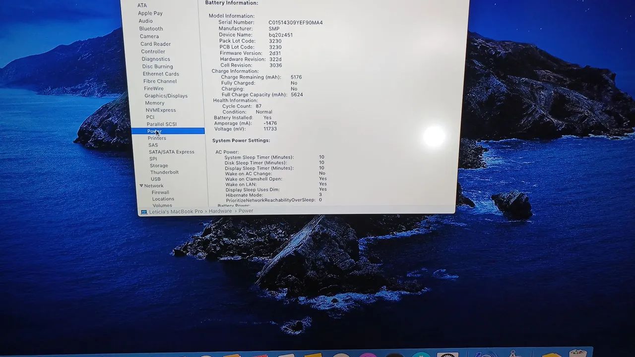Image resolution: width=635 pixels, height=357 pixels.
Task: Click device name bq20z451
Action: (281, 35)
